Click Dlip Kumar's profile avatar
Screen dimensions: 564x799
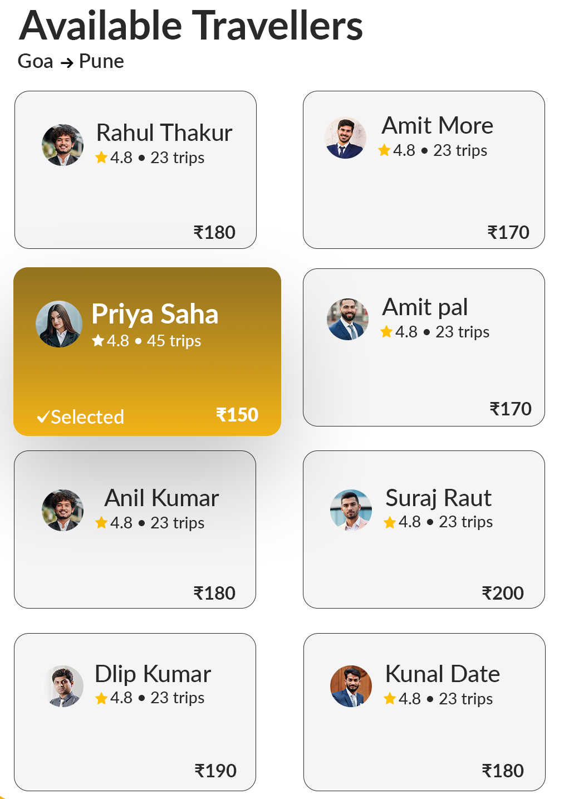(x=64, y=686)
